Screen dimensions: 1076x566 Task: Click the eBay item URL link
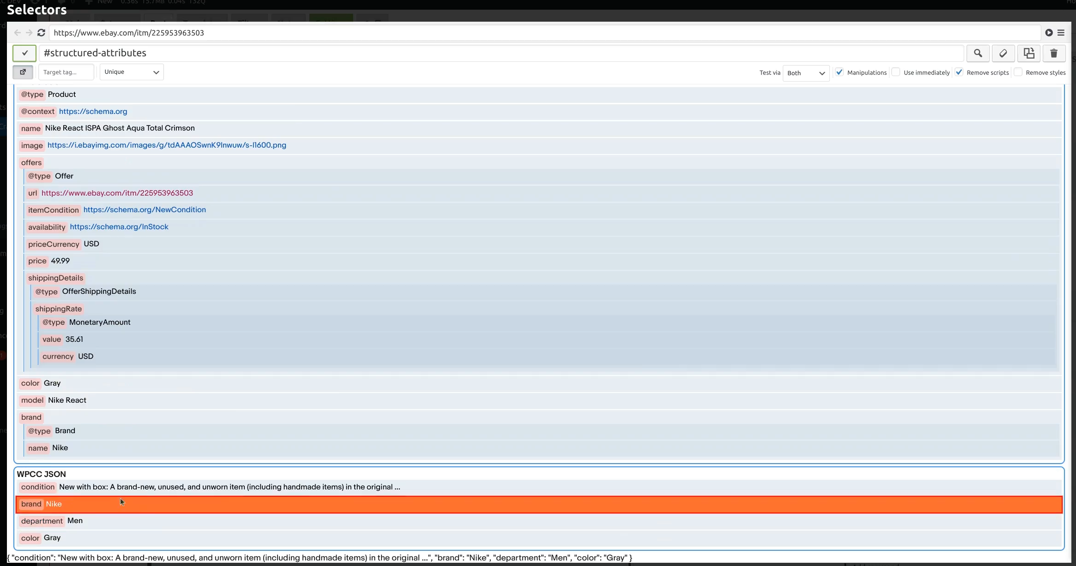(x=117, y=193)
